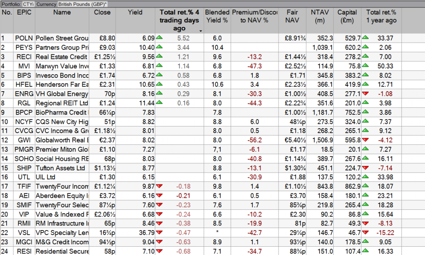Click the No. column header

(x=7, y=12)
